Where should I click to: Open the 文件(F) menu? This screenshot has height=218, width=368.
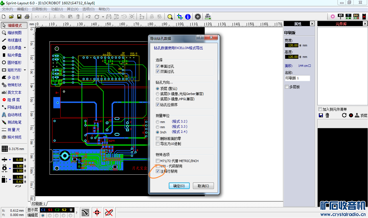tap(7, 9)
